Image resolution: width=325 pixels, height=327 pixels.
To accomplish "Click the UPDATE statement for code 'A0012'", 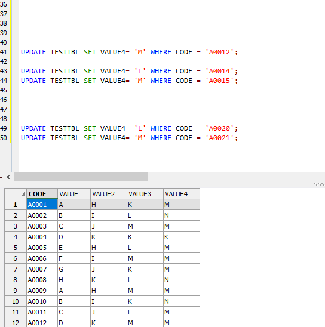I will pos(129,52).
